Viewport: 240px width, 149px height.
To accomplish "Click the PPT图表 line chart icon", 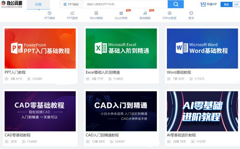I will [x=72, y=13].
